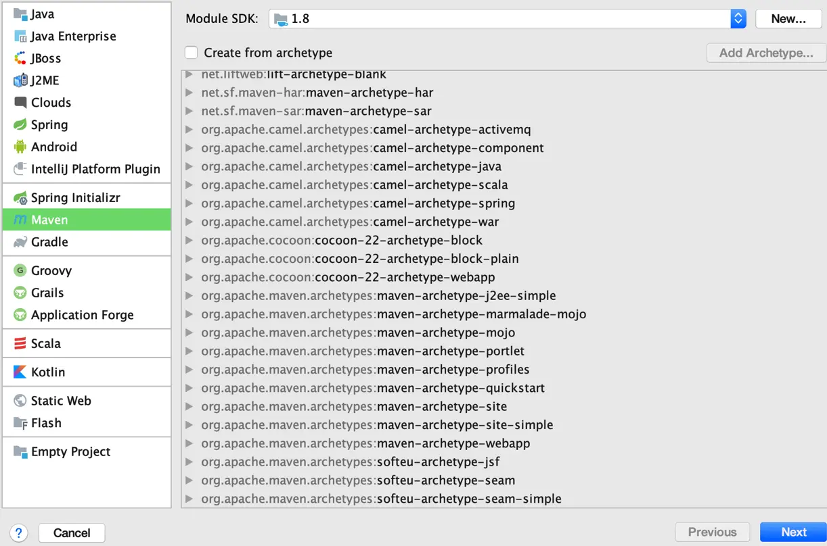
Task: Choose Kotlin in the project list
Action: coord(87,372)
